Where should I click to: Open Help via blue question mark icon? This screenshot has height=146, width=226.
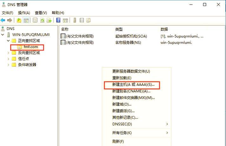(58, 20)
